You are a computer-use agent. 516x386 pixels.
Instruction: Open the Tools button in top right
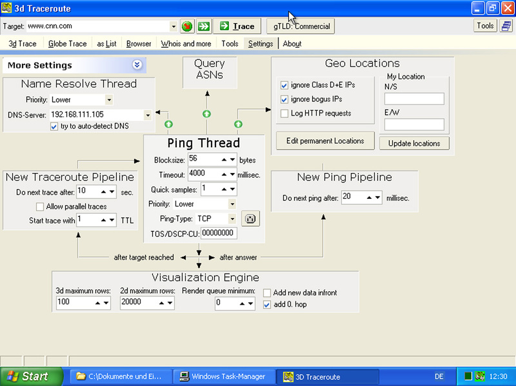point(485,26)
